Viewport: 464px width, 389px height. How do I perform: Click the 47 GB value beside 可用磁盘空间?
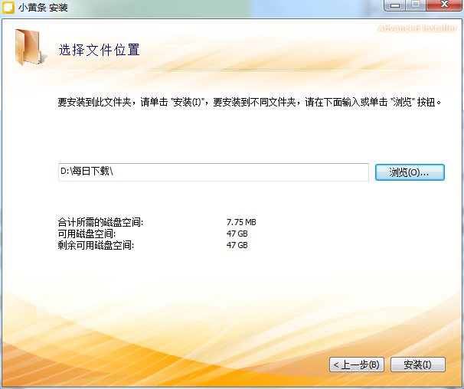(237, 234)
